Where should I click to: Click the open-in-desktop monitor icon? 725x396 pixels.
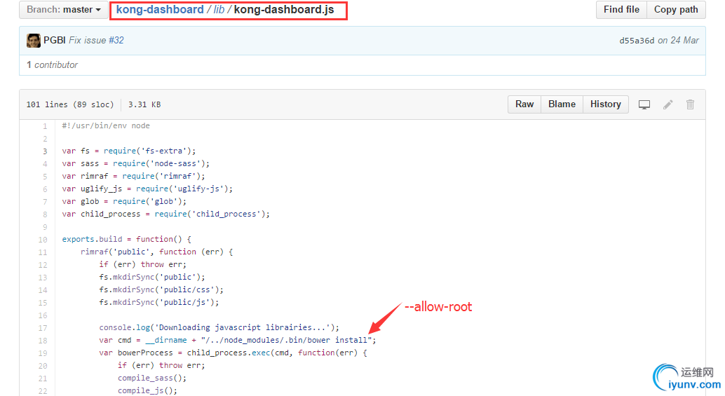pyautogui.click(x=644, y=105)
